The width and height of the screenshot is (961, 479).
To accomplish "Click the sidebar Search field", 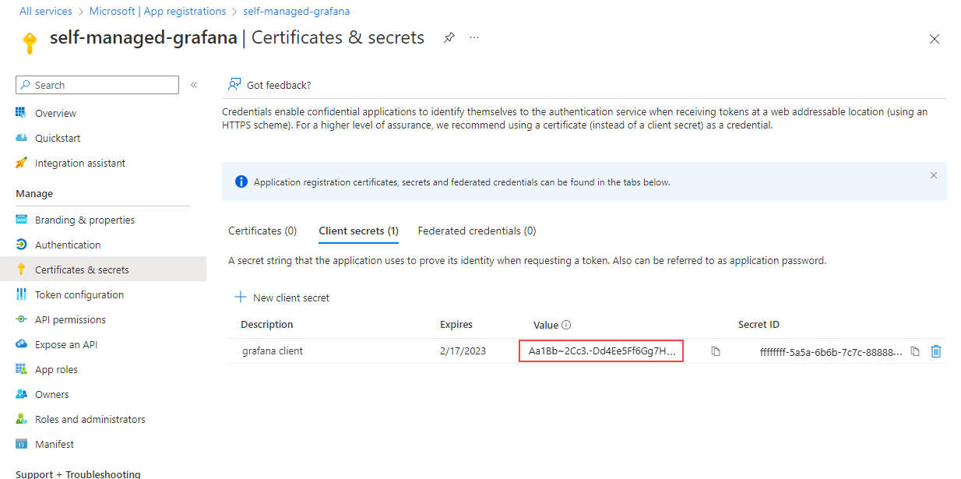I will click(x=97, y=85).
